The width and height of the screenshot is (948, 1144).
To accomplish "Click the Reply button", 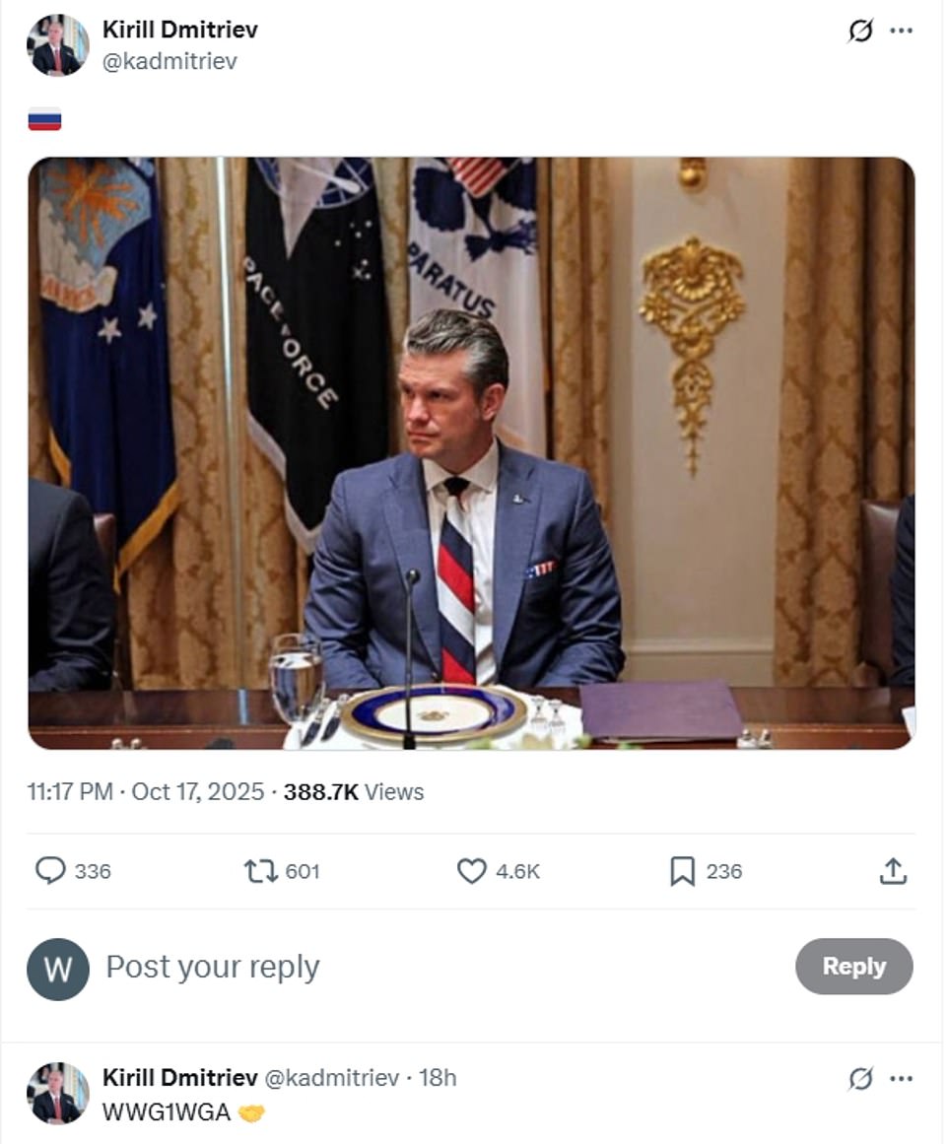I will click(853, 967).
